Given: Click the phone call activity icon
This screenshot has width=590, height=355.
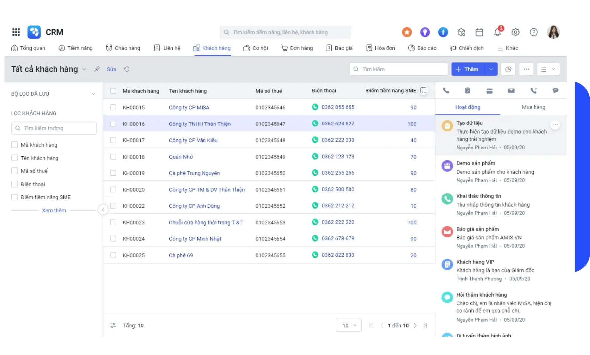Looking at the screenshot, I should pos(446,90).
